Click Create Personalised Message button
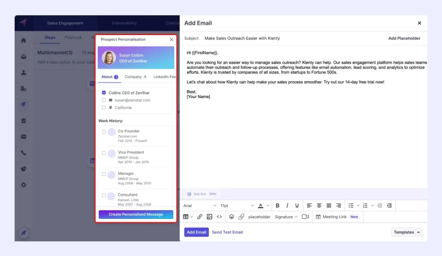 136,214
